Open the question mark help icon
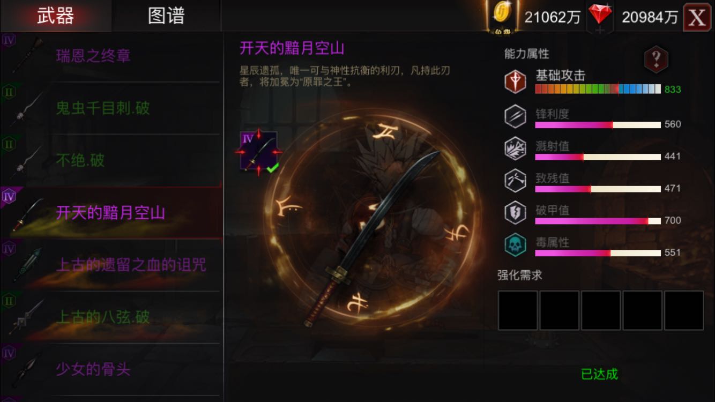715x402 pixels. click(x=656, y=59)
